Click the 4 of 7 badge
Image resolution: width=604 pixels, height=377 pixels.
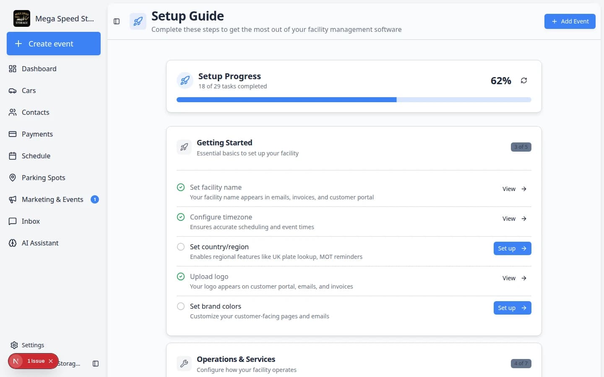click(521, 364)
